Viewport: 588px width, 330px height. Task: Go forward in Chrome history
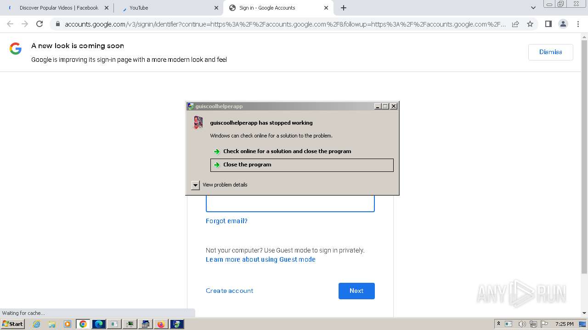[x=25, y=24]
